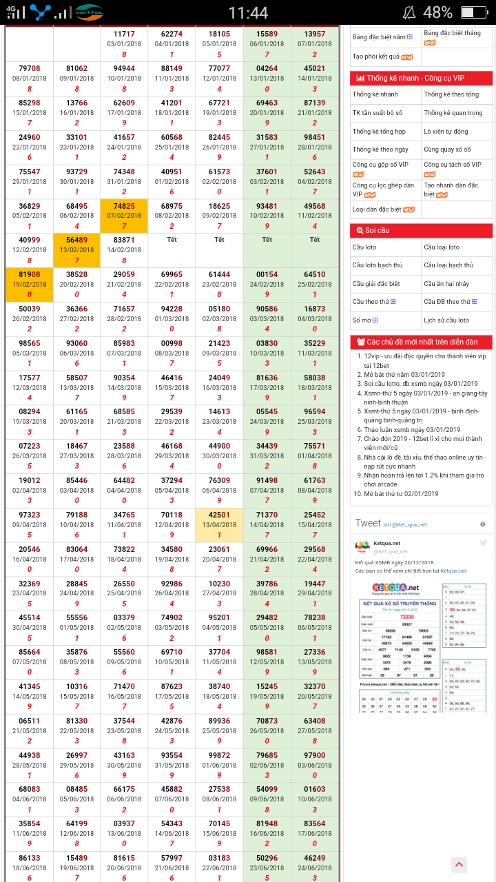Click the Tweet widget info icon

pos(482,524)
